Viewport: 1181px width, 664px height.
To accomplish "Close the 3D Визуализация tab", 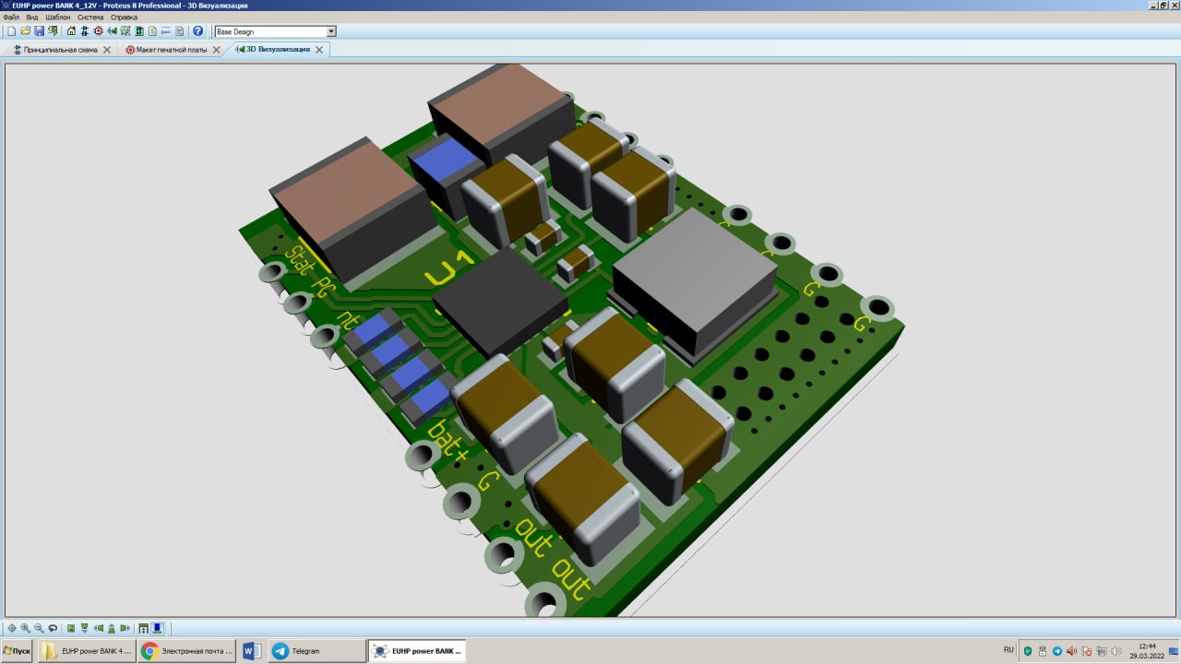I will [x=319, y=50].
